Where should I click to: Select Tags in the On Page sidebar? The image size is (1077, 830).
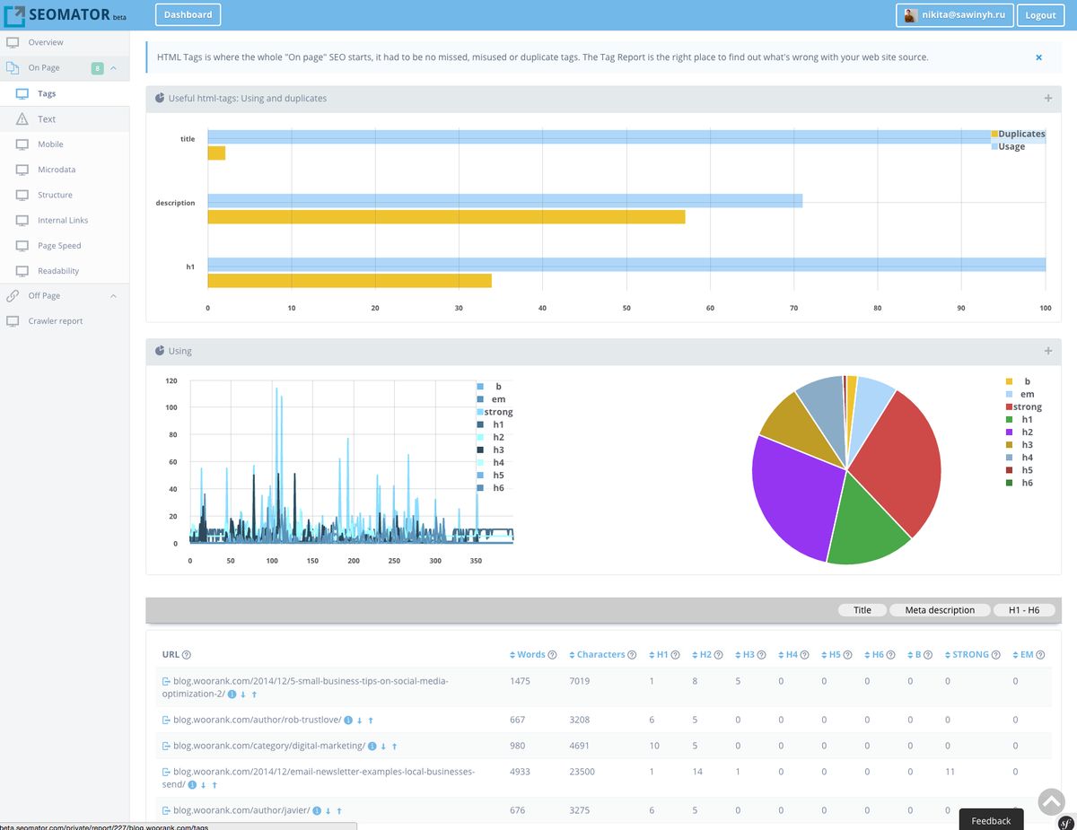click(x=46, y=92)
